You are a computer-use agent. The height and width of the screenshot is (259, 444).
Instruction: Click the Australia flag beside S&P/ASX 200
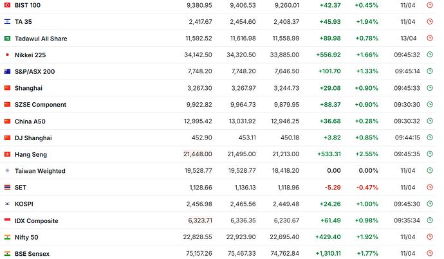pyautogui.click(x=7, y=71)
